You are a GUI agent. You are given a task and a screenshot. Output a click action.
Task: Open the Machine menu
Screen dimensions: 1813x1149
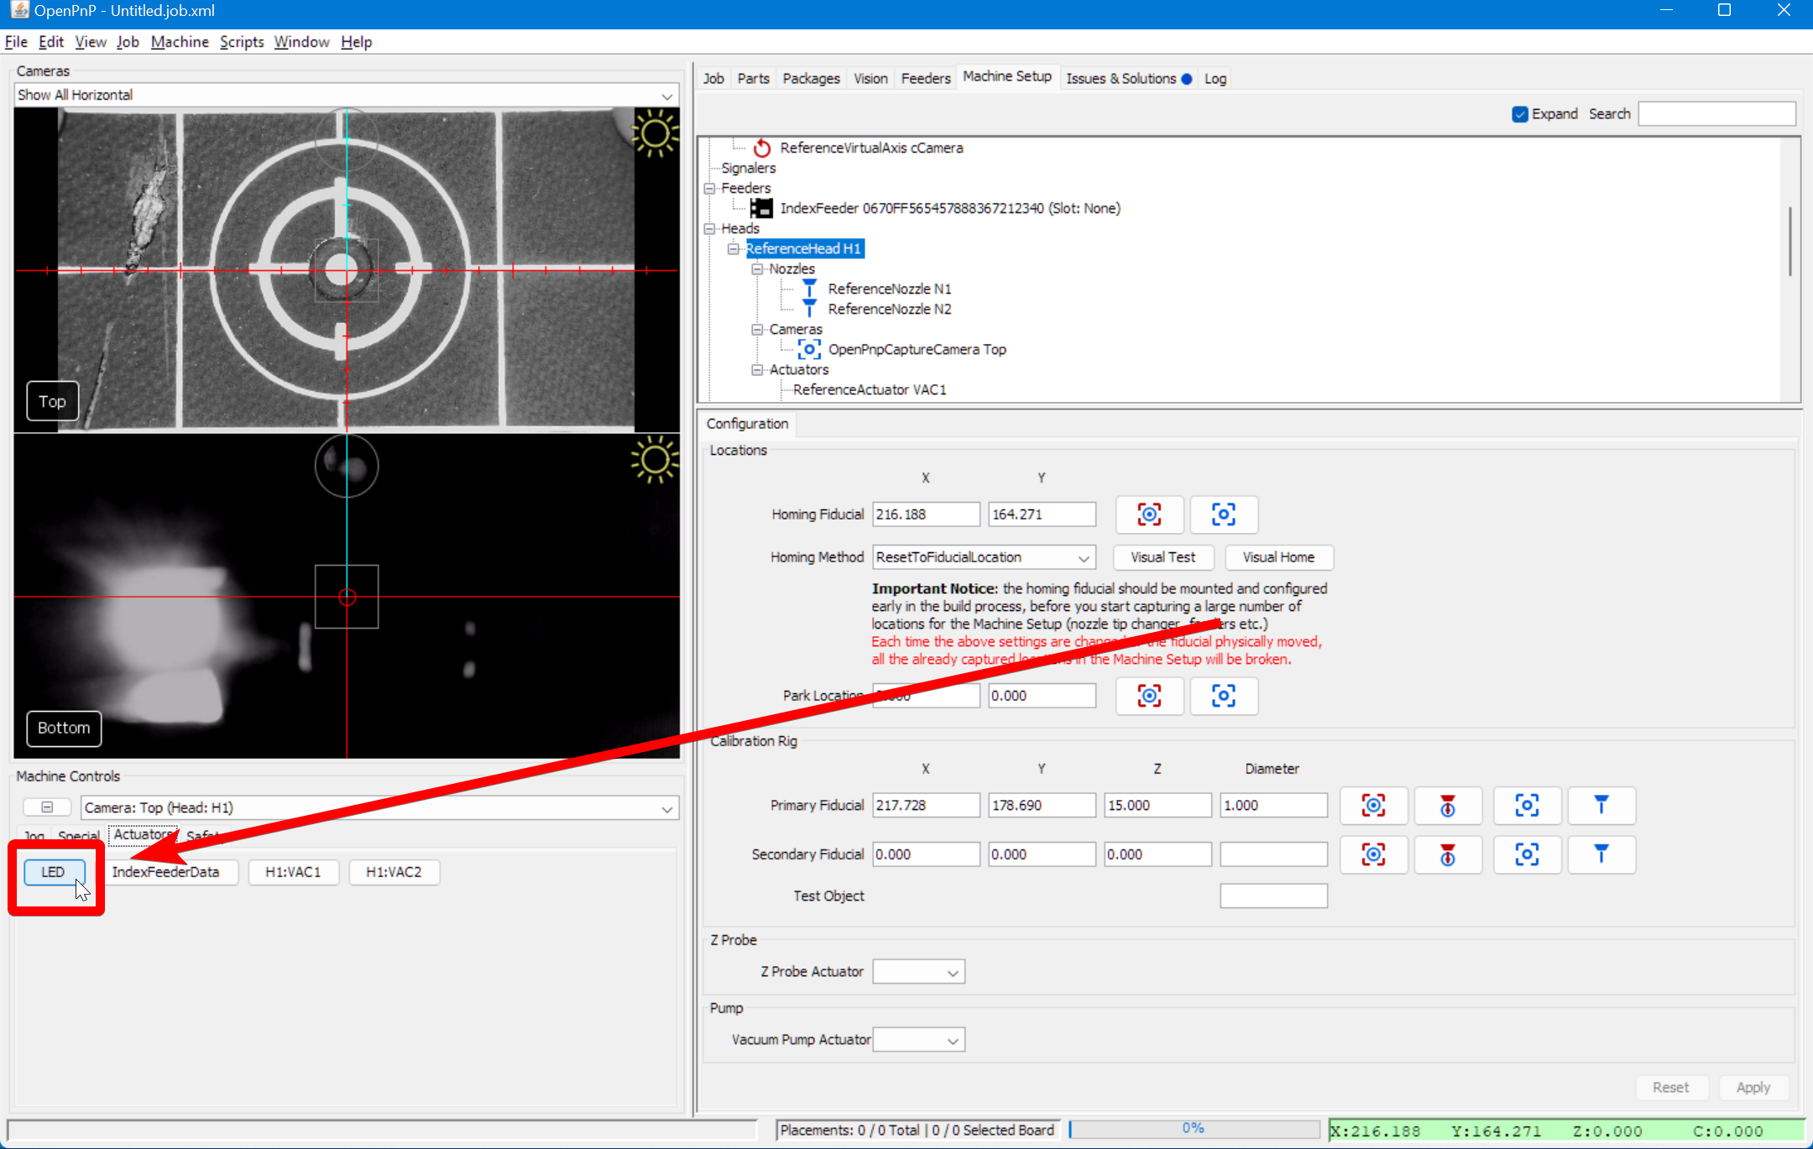click(180, 42)
